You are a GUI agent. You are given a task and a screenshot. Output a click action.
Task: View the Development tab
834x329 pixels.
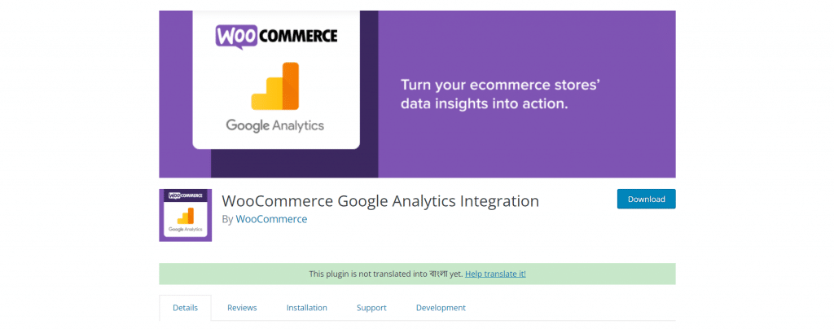tap(441, 308)
